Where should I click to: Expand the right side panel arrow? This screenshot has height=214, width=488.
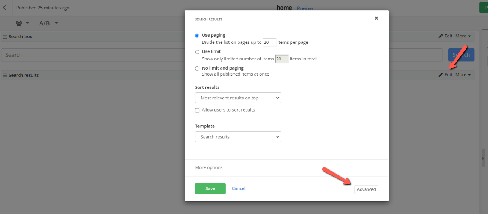tap(483, 158)
